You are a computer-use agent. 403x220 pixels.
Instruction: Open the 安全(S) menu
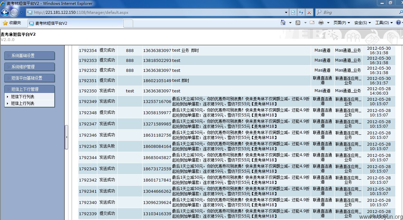363,23
